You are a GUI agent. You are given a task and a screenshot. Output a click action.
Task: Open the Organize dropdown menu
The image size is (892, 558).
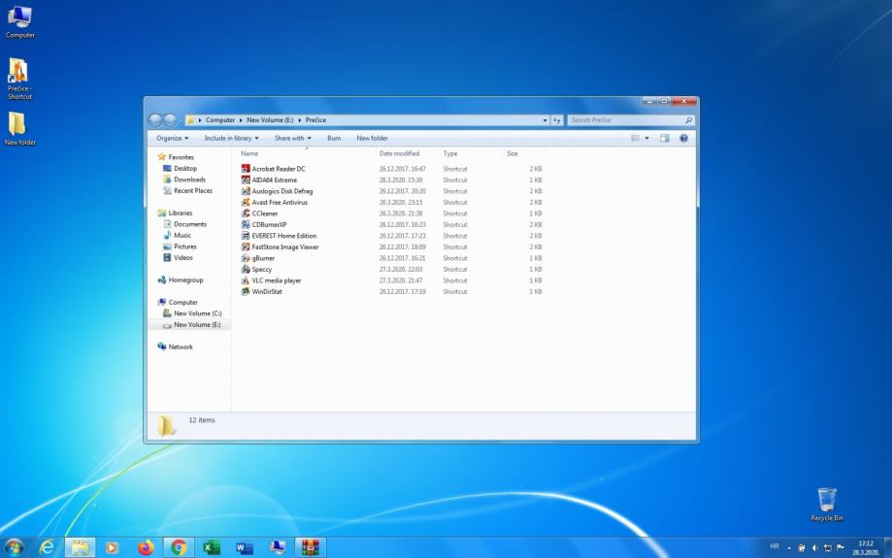pos(172,138)
